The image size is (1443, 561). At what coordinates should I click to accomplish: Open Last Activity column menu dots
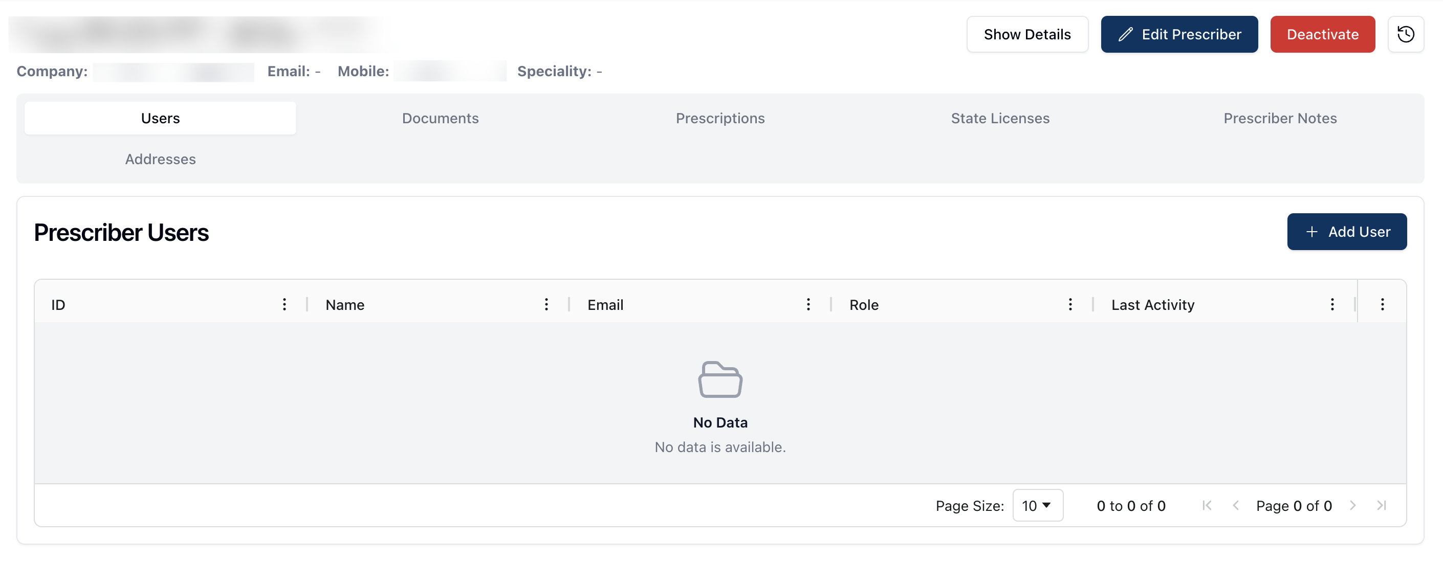pos(1331,304)
